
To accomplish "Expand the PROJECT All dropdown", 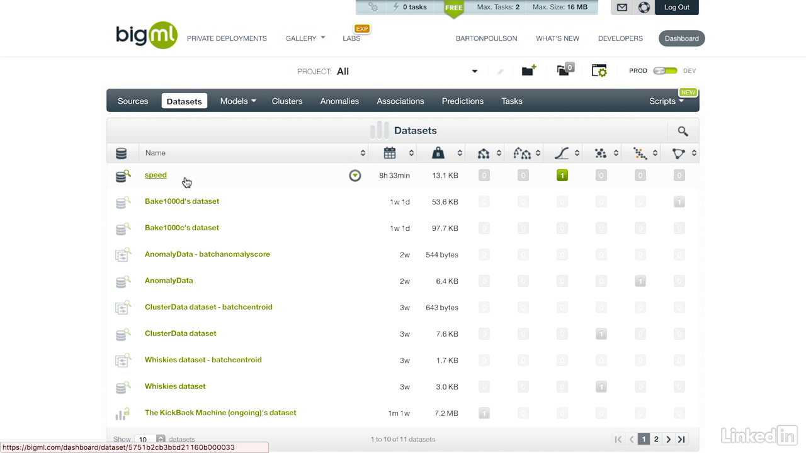I will [475, 71].
